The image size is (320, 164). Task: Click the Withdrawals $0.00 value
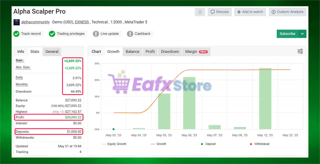(77, 137)
